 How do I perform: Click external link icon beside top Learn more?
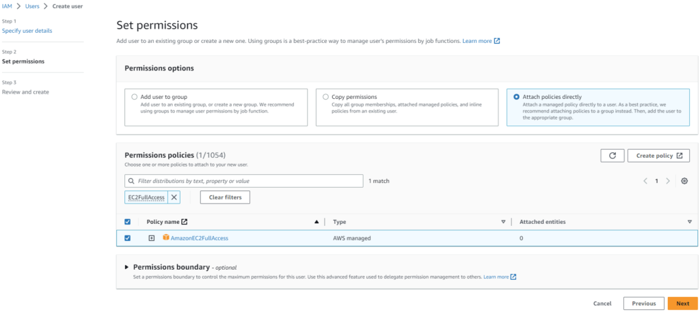point(497,41)
